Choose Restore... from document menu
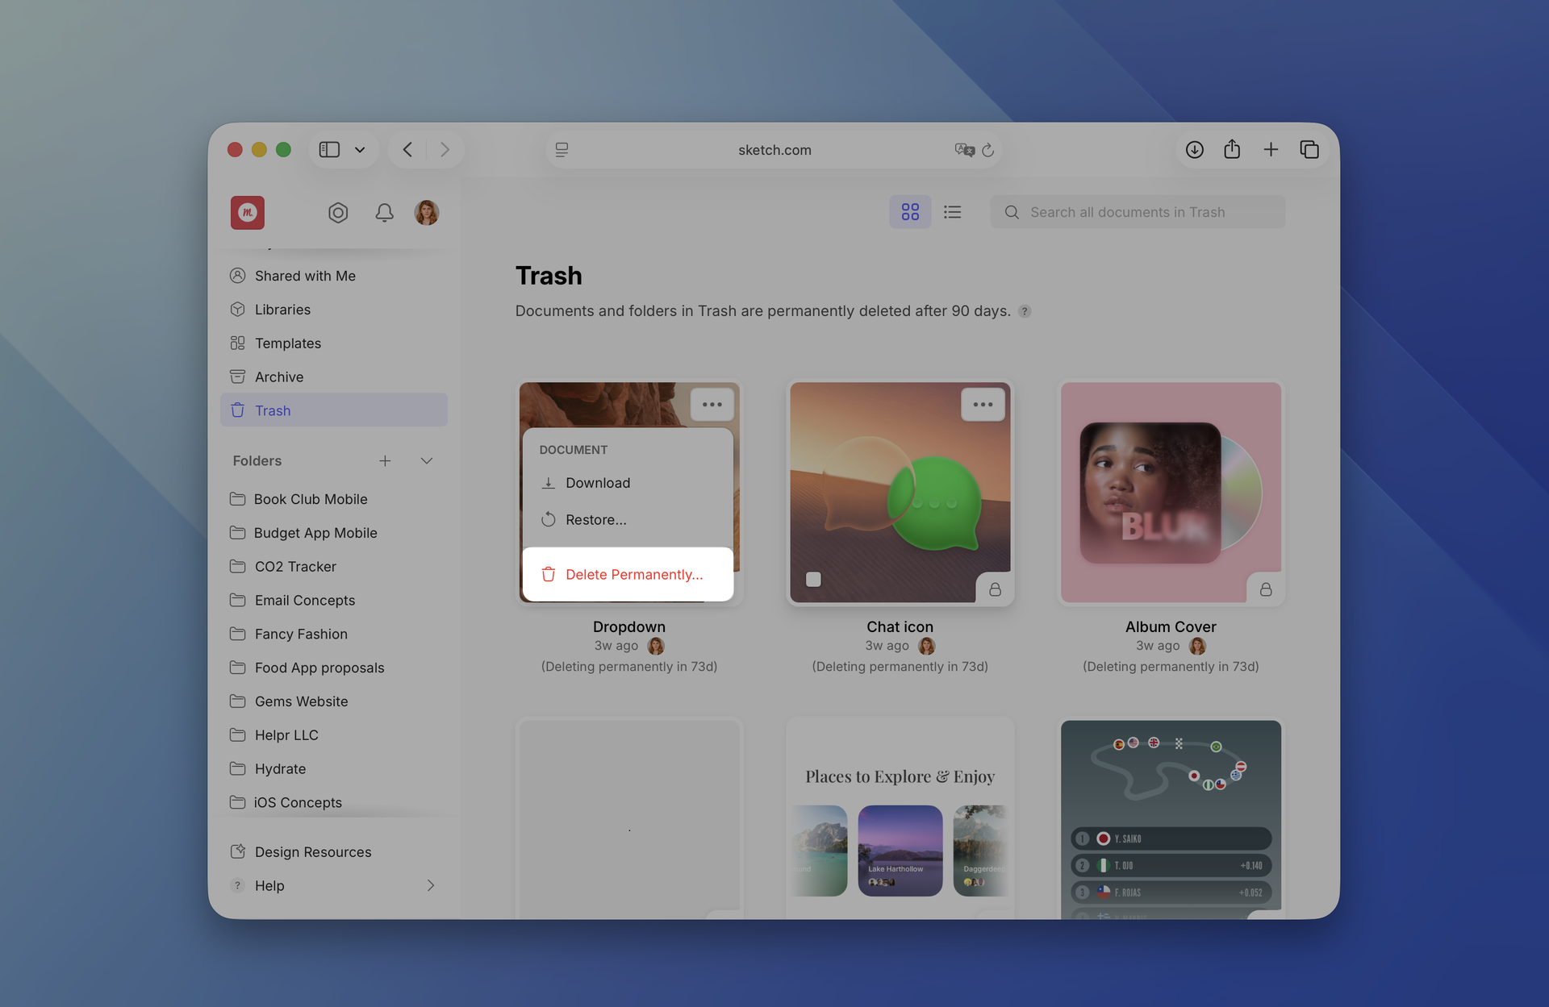Viewport: 1549px width, 1007px height. point(628,520)
